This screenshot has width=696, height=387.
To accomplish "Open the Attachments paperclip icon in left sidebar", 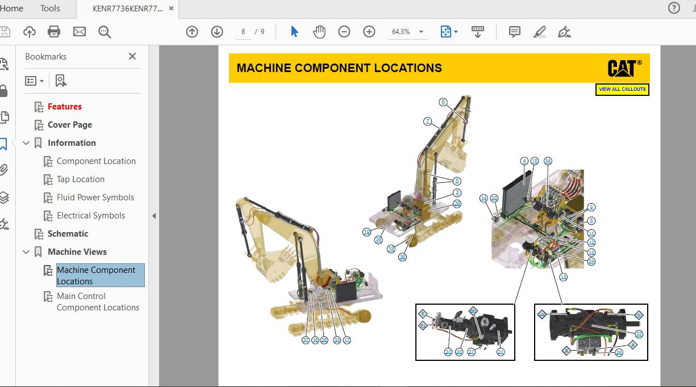I will coord(6,169).
